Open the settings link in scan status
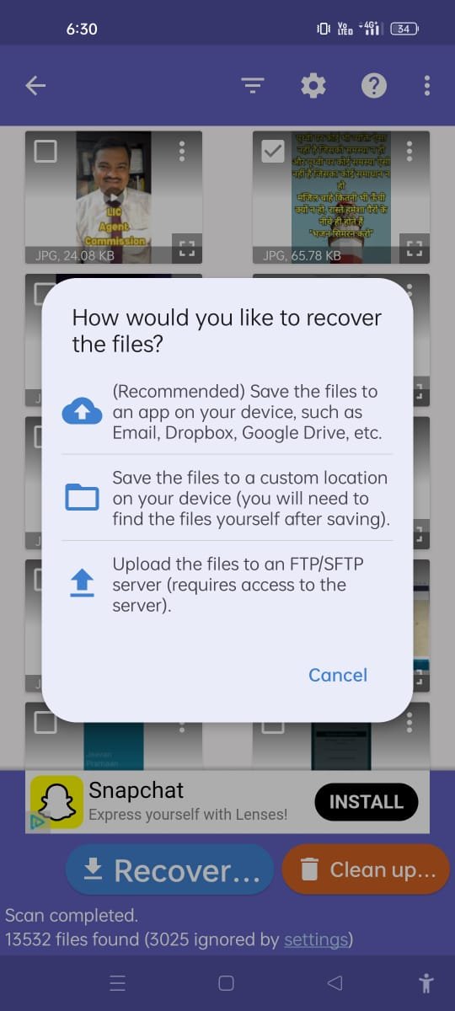 pyautogui.click(x=315, y=939)
